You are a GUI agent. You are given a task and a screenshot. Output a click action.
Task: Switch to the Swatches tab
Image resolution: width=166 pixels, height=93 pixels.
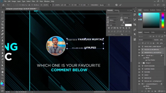[x=146, y=10]
